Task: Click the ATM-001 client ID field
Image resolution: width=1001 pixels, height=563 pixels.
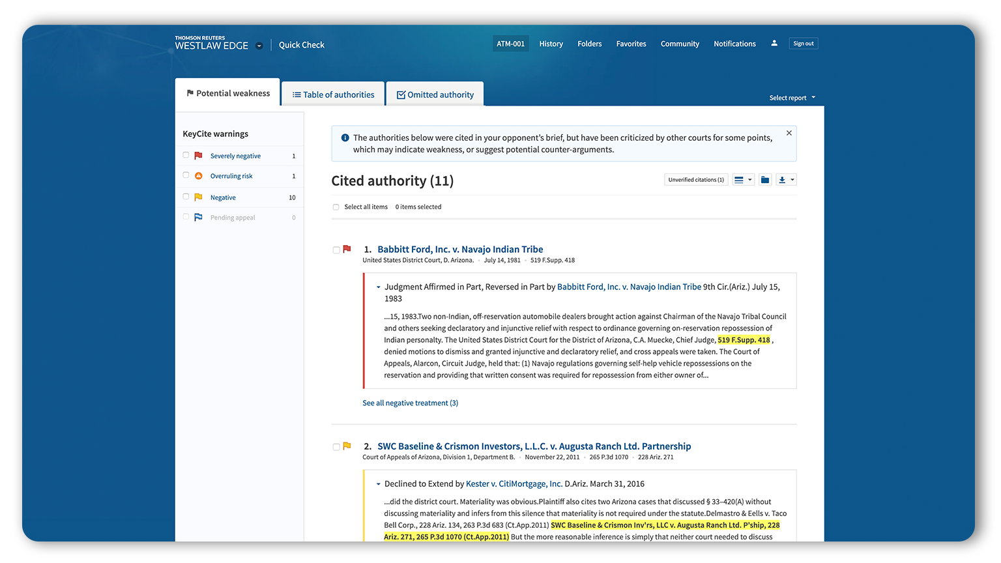Action: click(510, 44)
